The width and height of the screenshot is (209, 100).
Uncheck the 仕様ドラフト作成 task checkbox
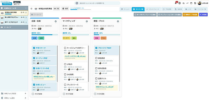pos(34,68)
